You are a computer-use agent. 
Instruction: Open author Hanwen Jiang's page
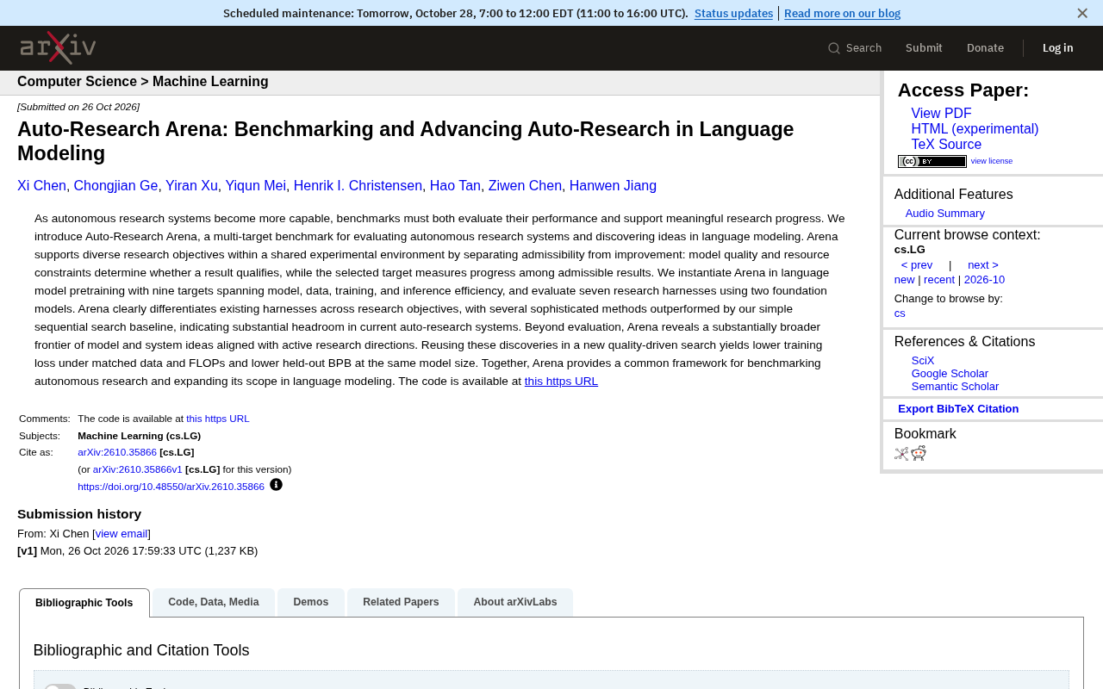point(613,186)
